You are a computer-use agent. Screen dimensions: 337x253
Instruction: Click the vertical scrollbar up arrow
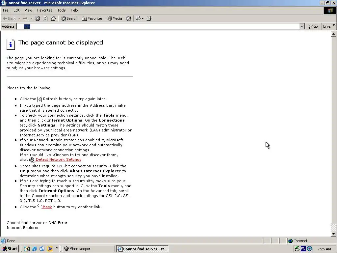[334, 34]
